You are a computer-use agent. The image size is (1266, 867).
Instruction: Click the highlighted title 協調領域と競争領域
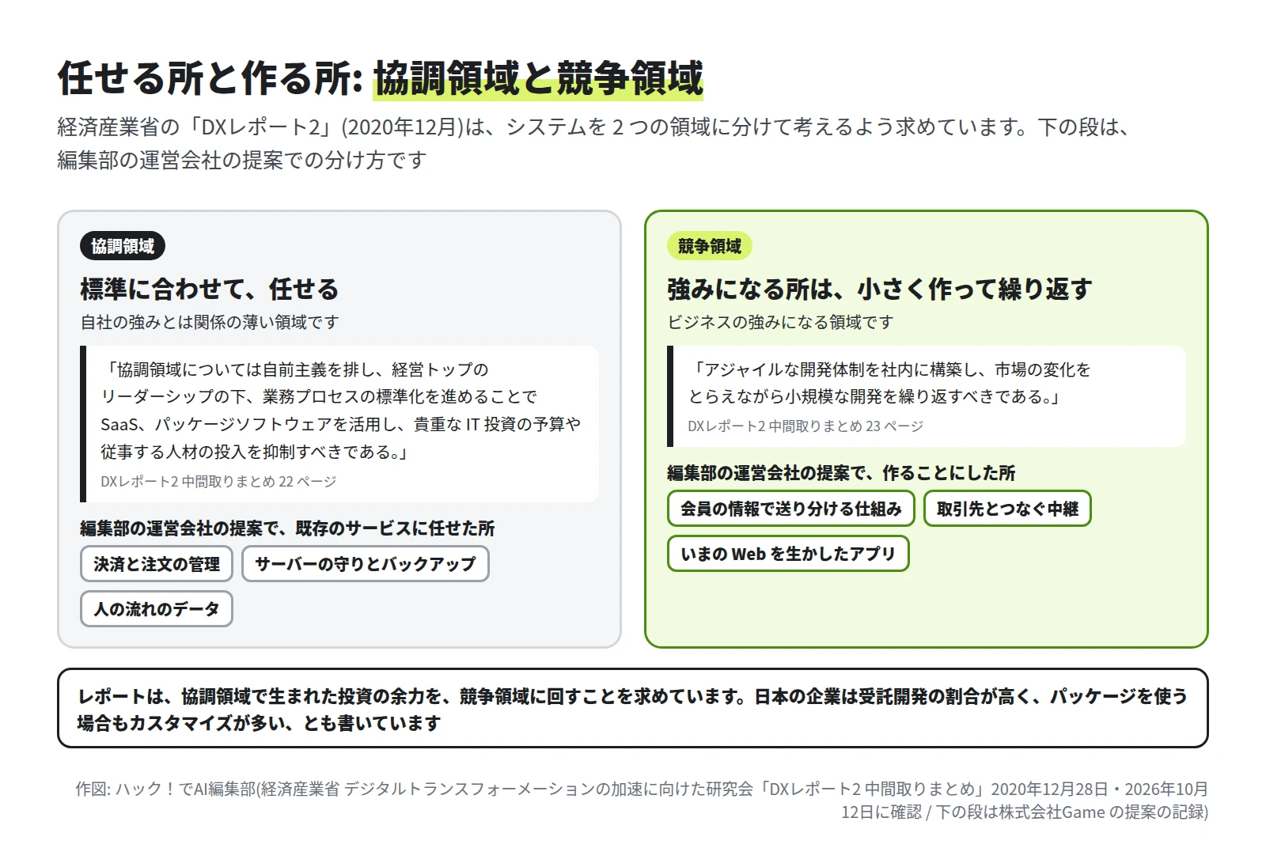pos(538,78)
